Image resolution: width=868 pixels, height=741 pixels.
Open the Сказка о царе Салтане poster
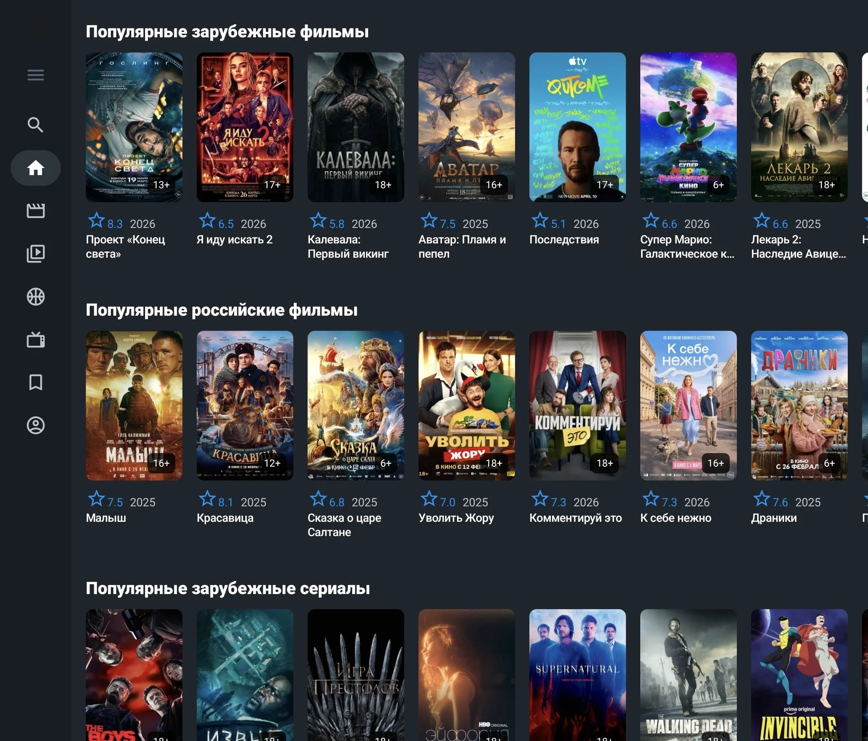(x=356, y=405)
